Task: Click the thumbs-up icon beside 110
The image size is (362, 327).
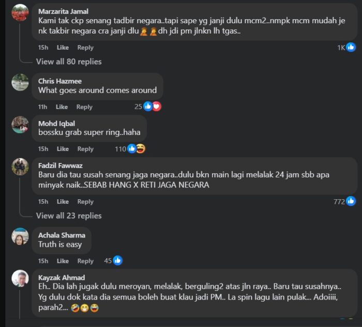Action: tap(131, 148)
